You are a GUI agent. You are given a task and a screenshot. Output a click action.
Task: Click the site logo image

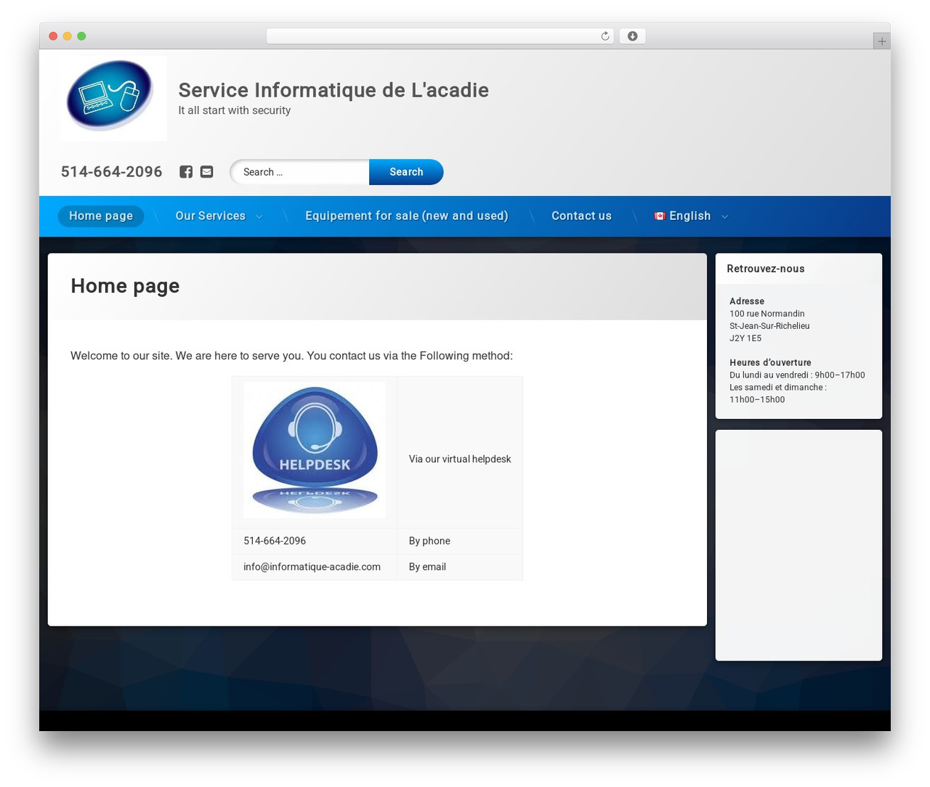[113, 99]
